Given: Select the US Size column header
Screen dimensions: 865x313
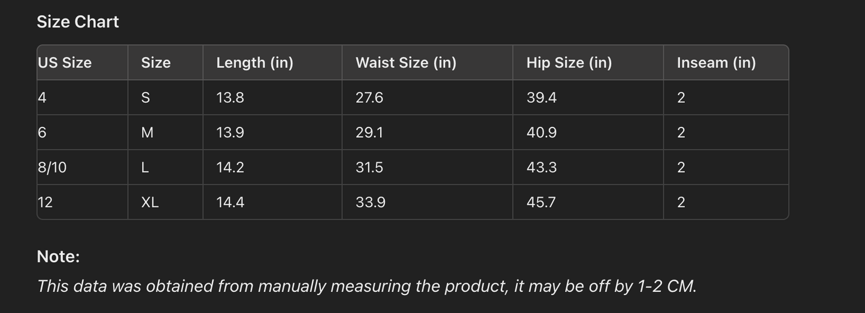Looking at the screenshot, I should point(65,63).
